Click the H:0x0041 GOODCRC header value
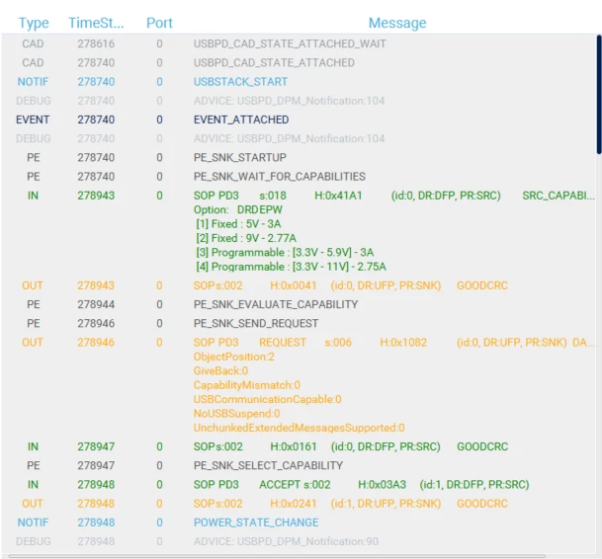Image resolution: width=602 pixels, height=559 pixels. tap(294, 285)
